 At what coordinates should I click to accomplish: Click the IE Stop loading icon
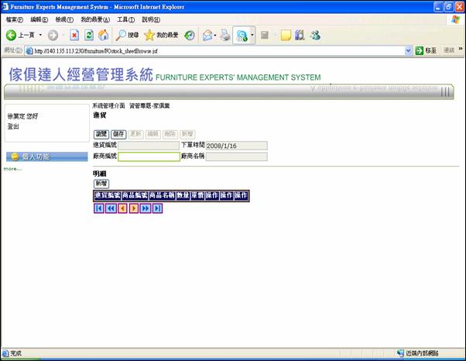pos(74,36)
